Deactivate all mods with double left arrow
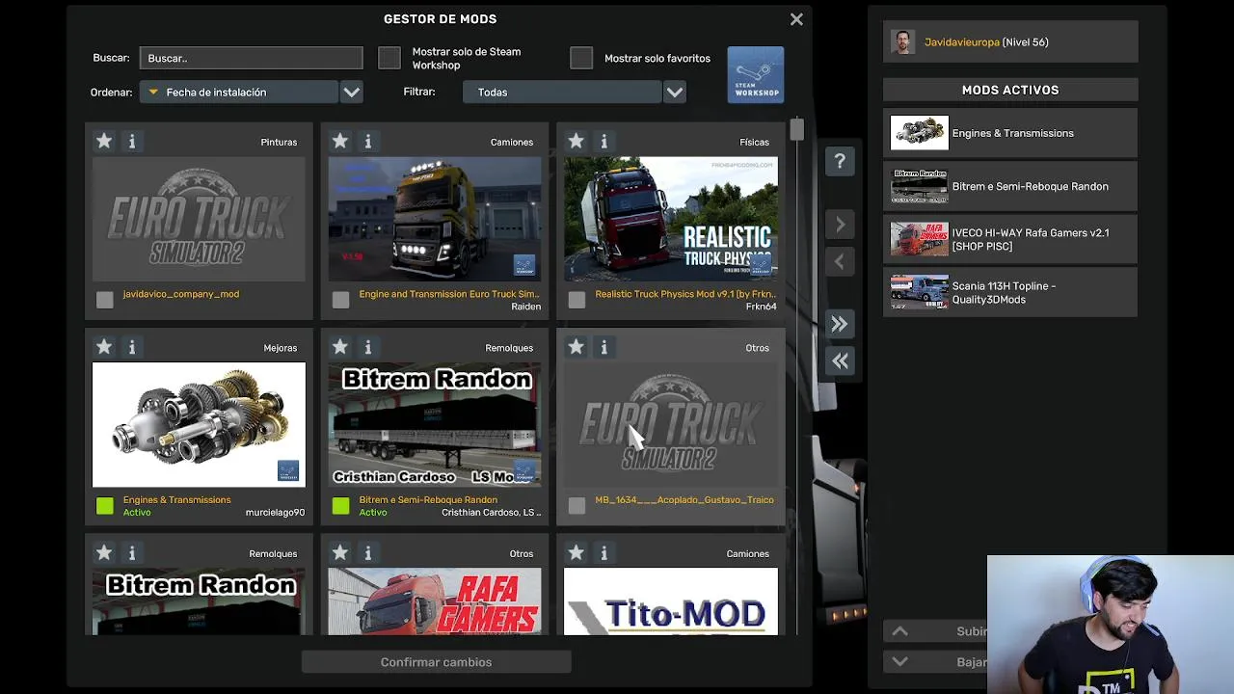This screenshot has width=1234, height=694. click(x=840, y=360)
